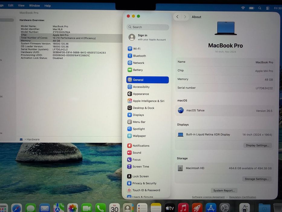Open Wi-Fi status in the menu bar
Viewport: 282px width, 212px height.
(243, 8)
